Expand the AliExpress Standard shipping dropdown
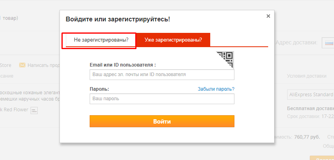The image size is (334, 160). [x=310, y=95]
